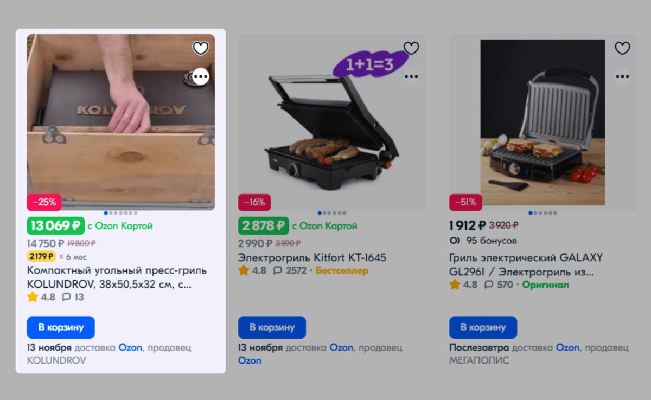
Task: Open three-dots menu on GALAXY grill card
Action: click(622, 76)
